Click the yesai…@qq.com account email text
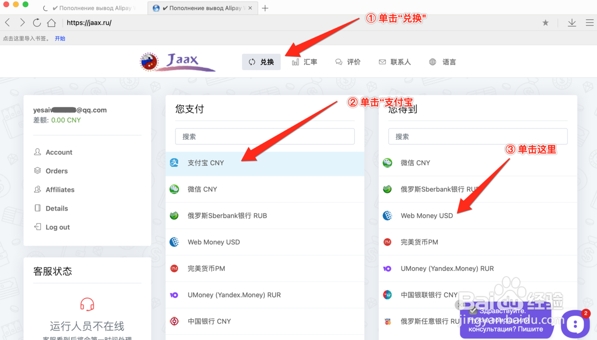 point(70,110)
